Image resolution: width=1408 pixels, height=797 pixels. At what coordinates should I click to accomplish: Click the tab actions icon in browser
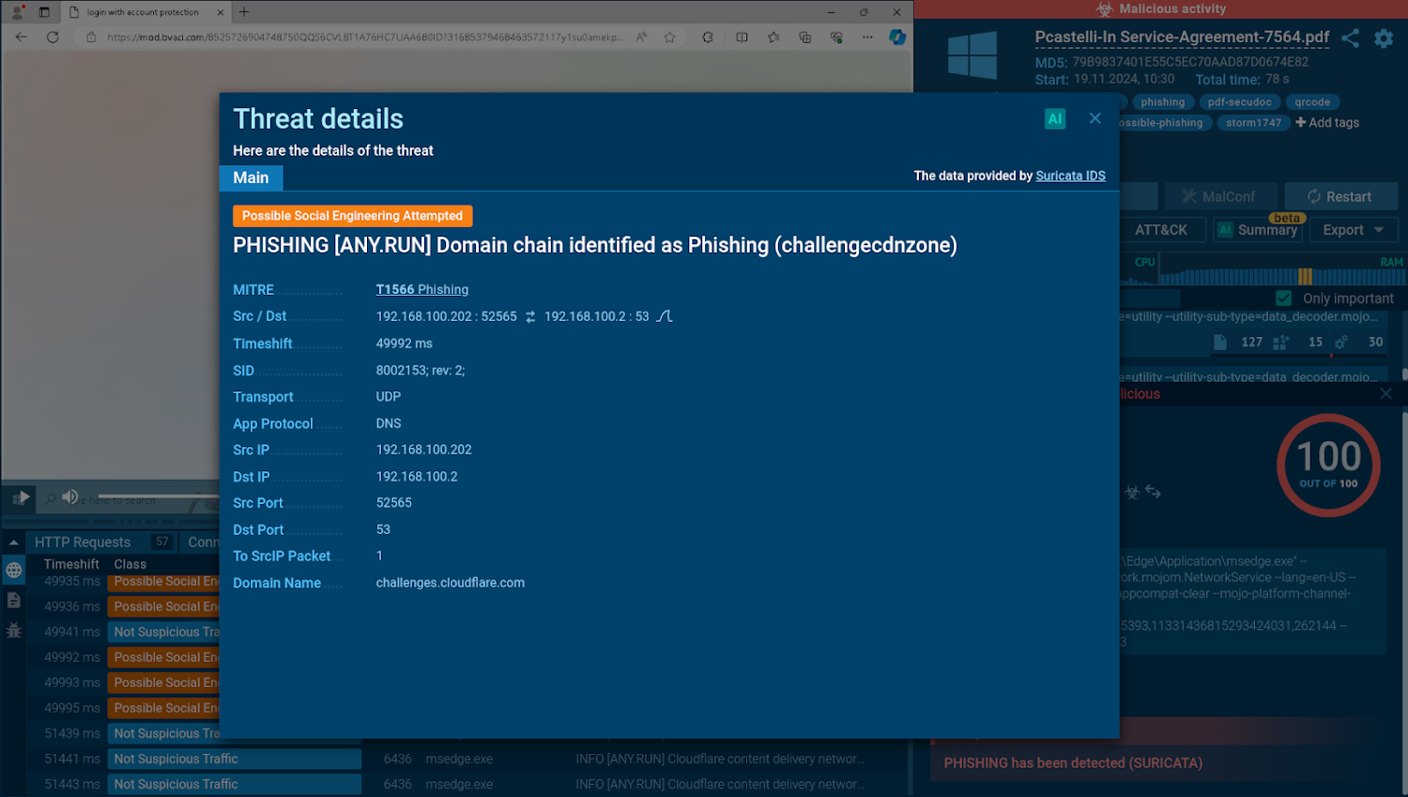point(44,12)
